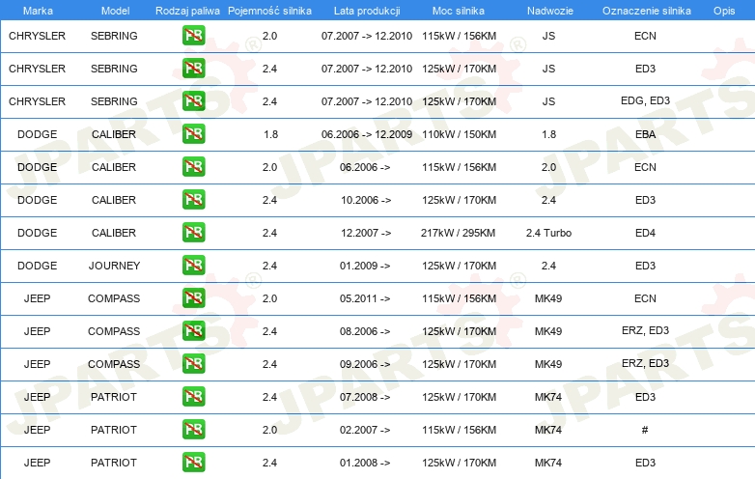This screenshot has width=755, height=479.
Task: Click the Model column header
Action: point(115,11)
